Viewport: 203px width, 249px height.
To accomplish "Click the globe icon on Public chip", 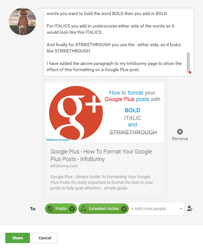I will 50,208.
